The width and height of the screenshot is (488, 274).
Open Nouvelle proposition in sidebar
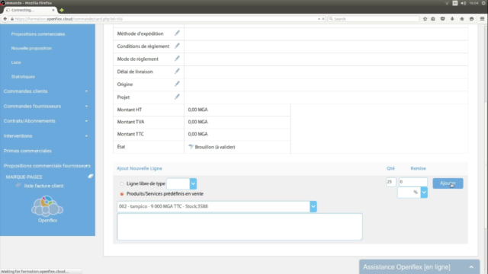[31, 48]
